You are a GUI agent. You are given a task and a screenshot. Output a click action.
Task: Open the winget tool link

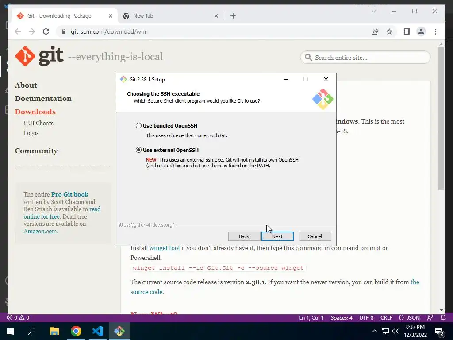tap(165, 248)
